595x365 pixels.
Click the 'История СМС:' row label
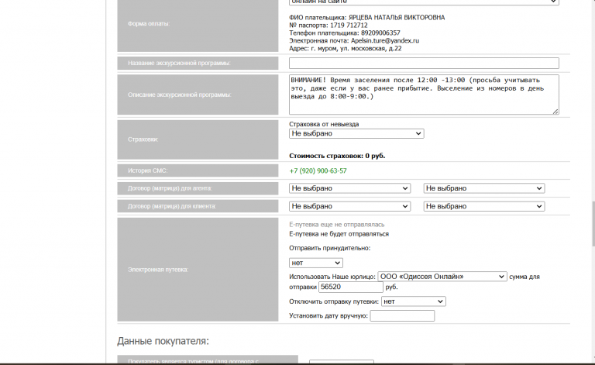point(148,170)
